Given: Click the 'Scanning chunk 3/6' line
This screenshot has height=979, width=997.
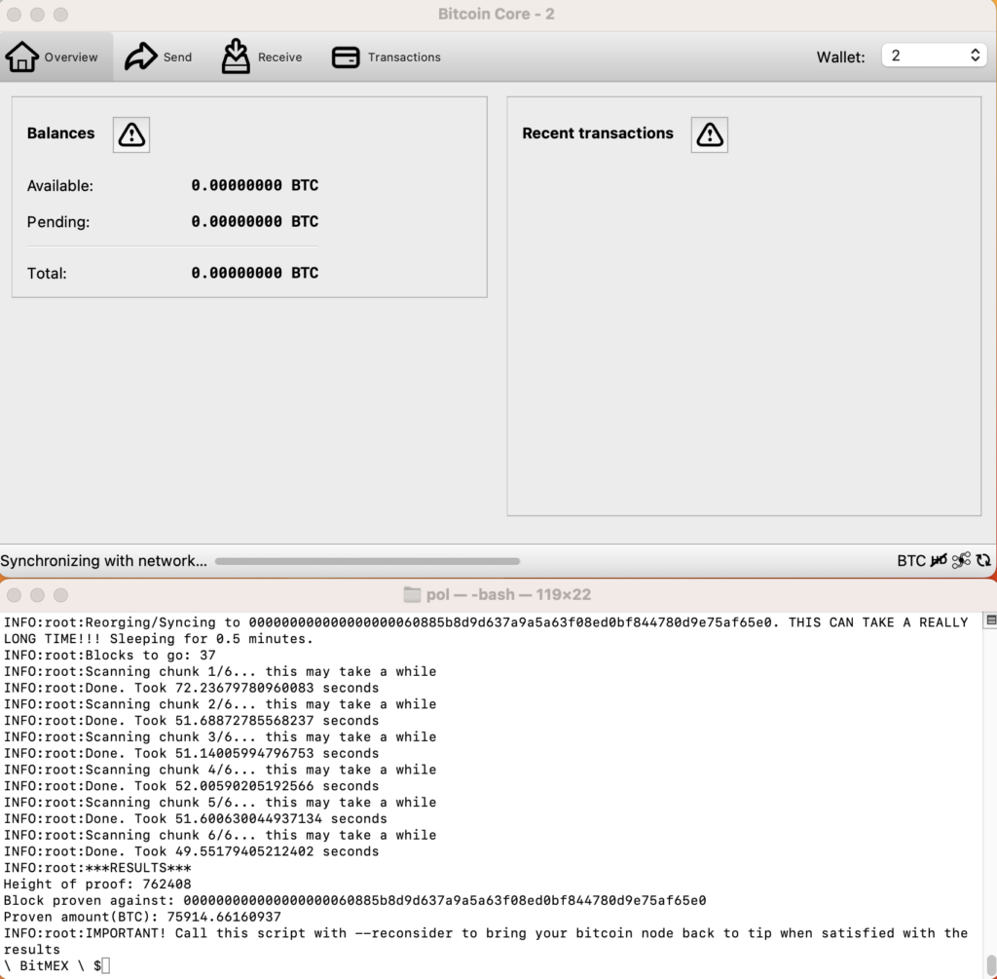Looking at the screenshot, I should 220,737.
